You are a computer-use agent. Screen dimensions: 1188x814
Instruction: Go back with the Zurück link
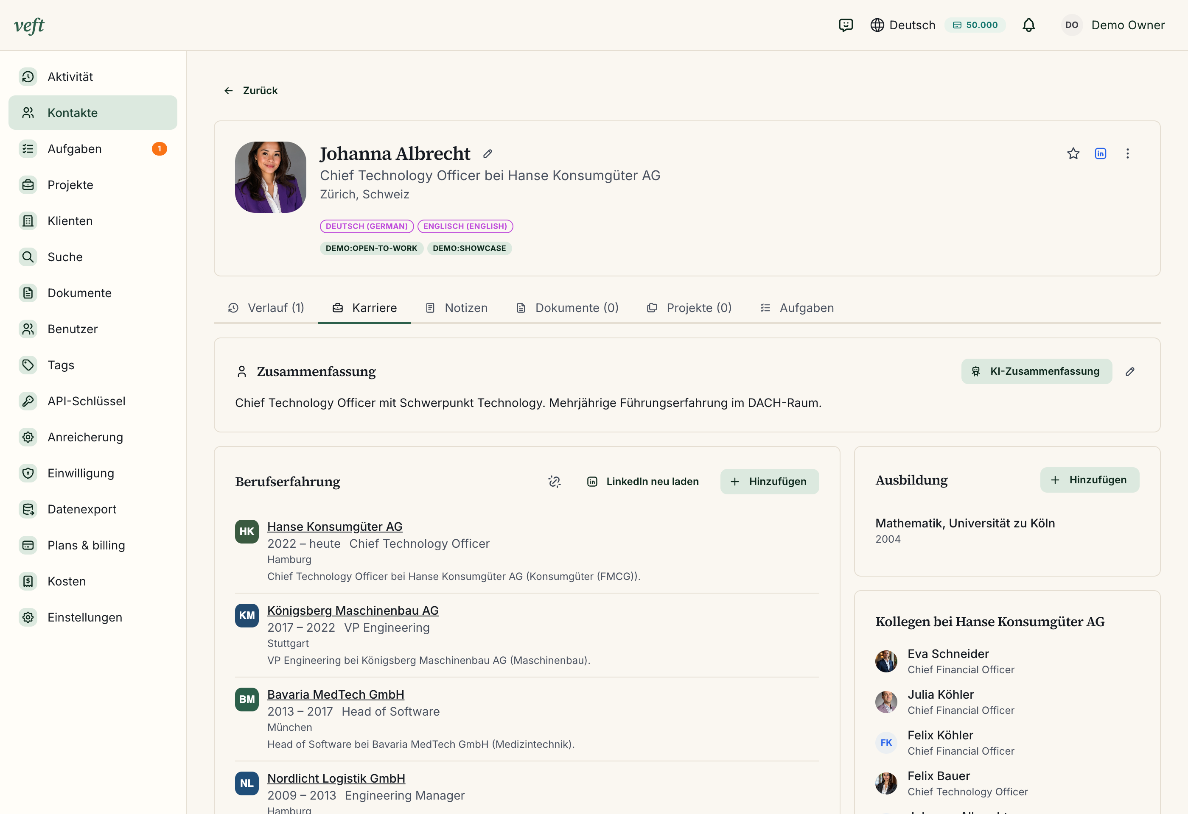pyautogui.click(x=250, y=90)
